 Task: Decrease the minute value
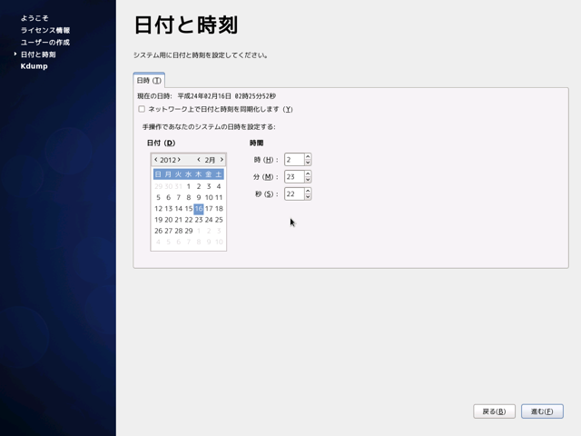point(308,180)
